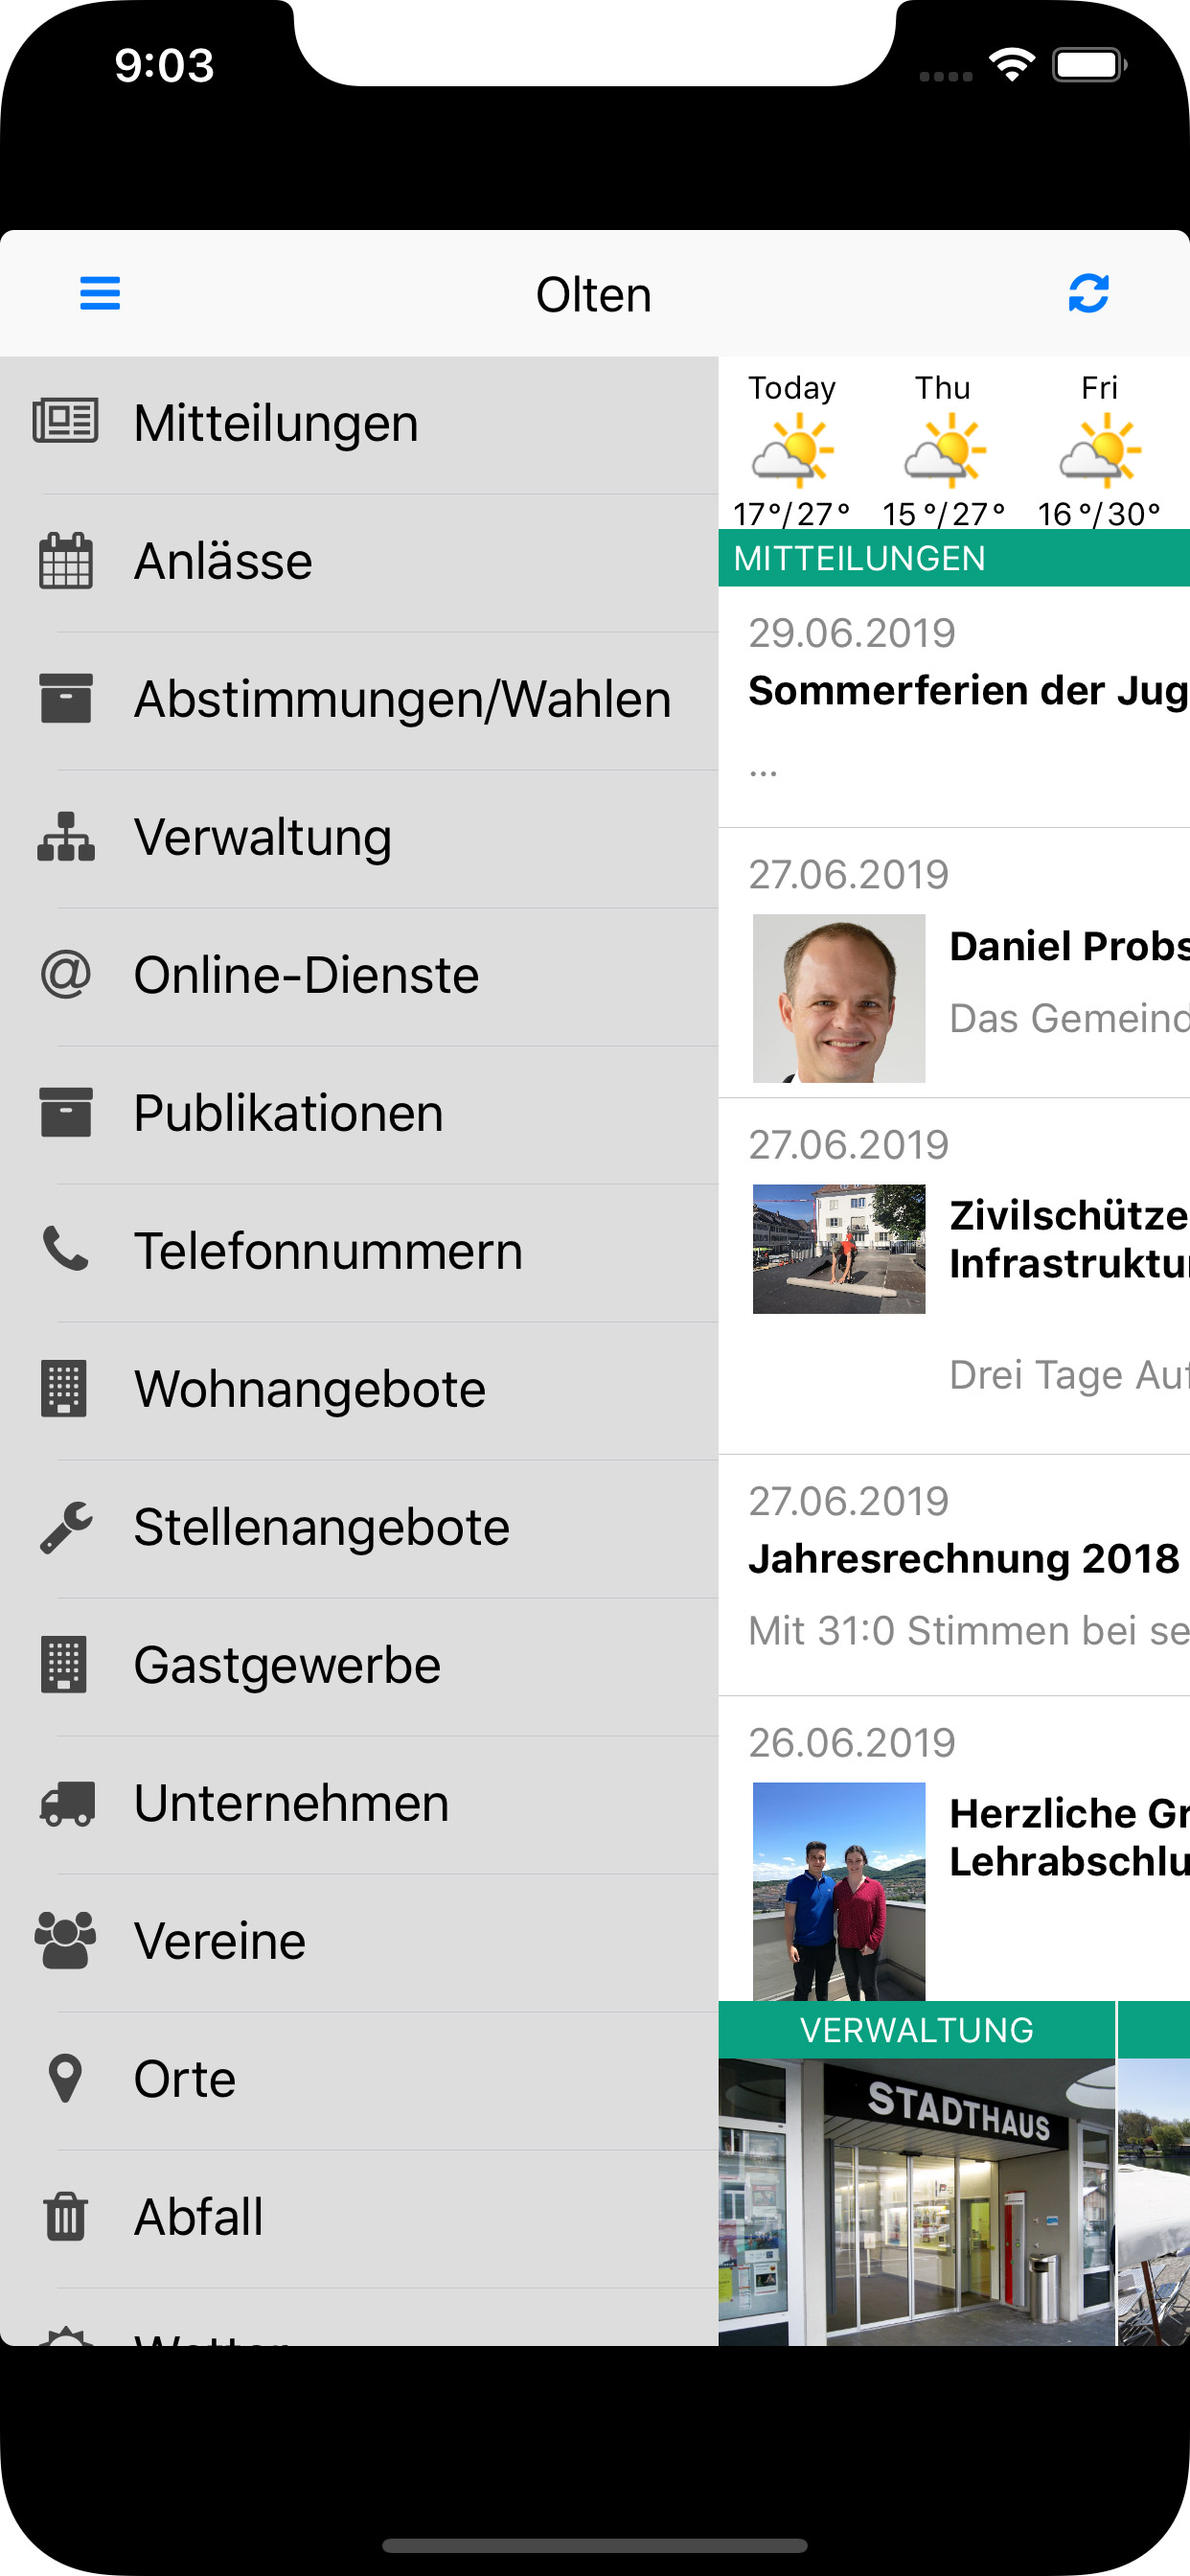Tap the Daniel Probst portrait thumbnail

pos(838,998)
